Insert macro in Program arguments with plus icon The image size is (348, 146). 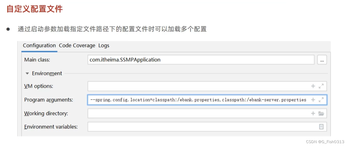click(313, 100)
